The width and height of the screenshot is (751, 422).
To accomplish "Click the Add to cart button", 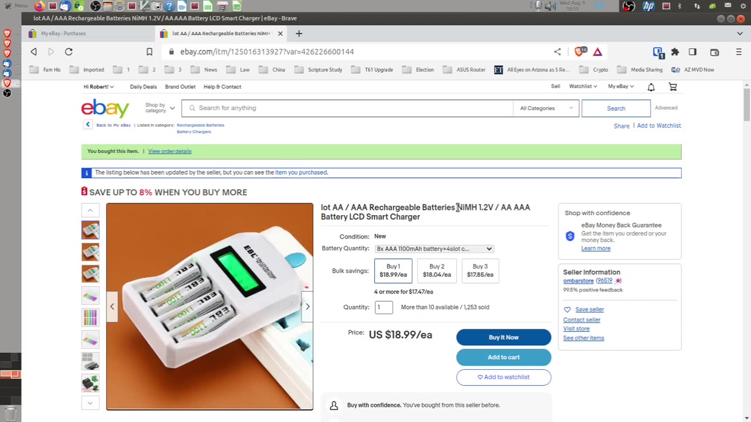I will click(503, 357).
